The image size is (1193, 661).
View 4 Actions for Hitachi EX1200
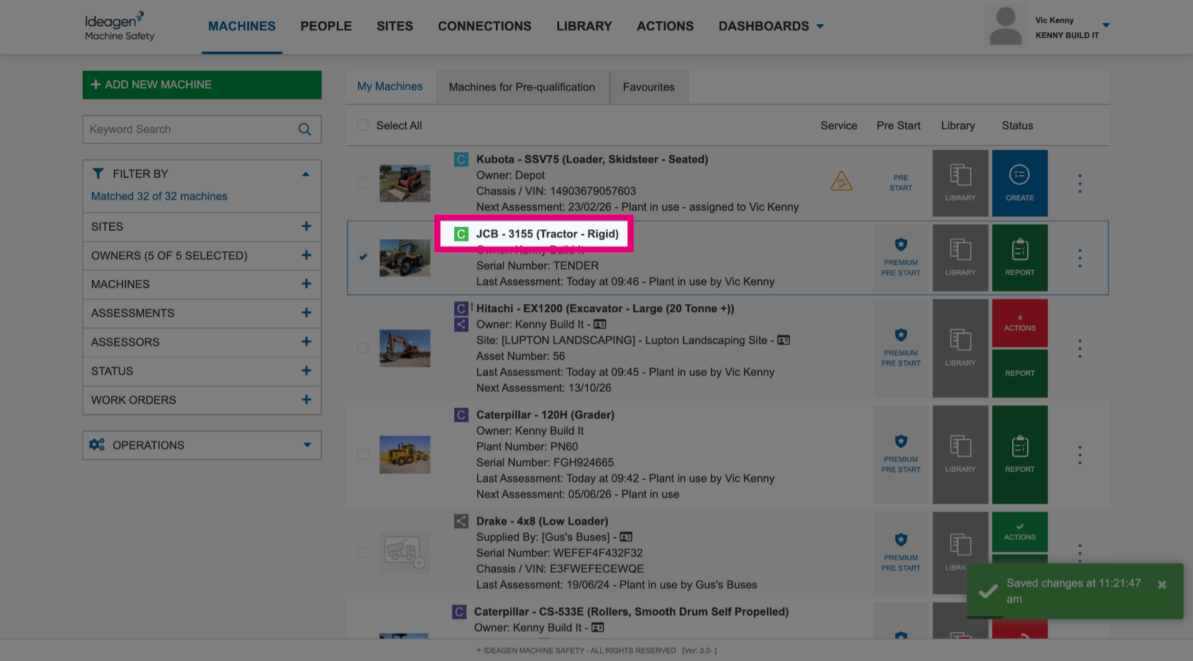1020,323
